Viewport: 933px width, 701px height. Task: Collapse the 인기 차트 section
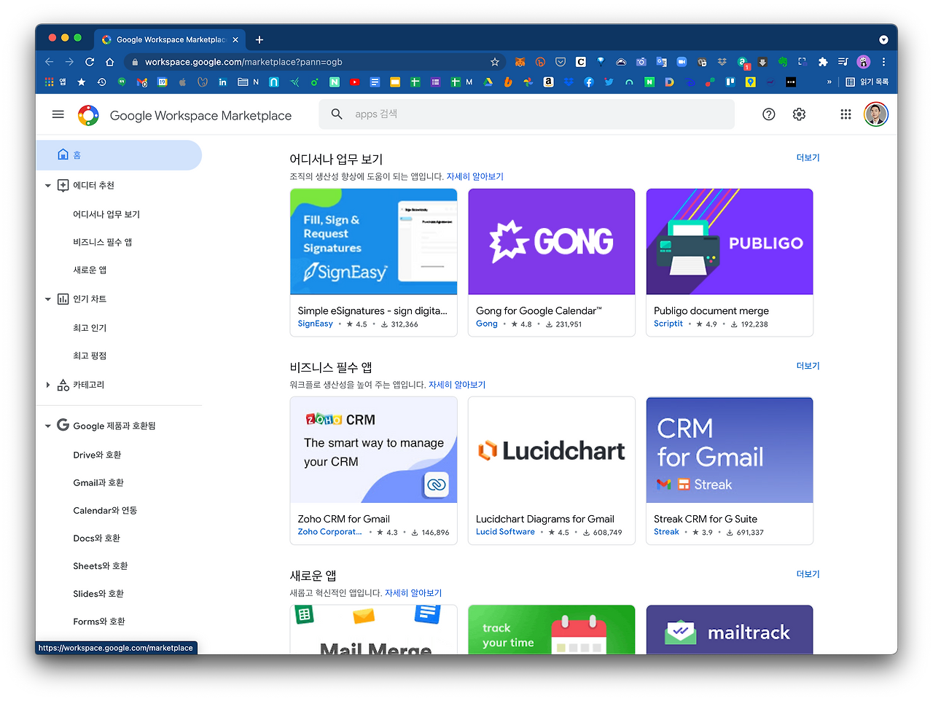coord(48,299)
